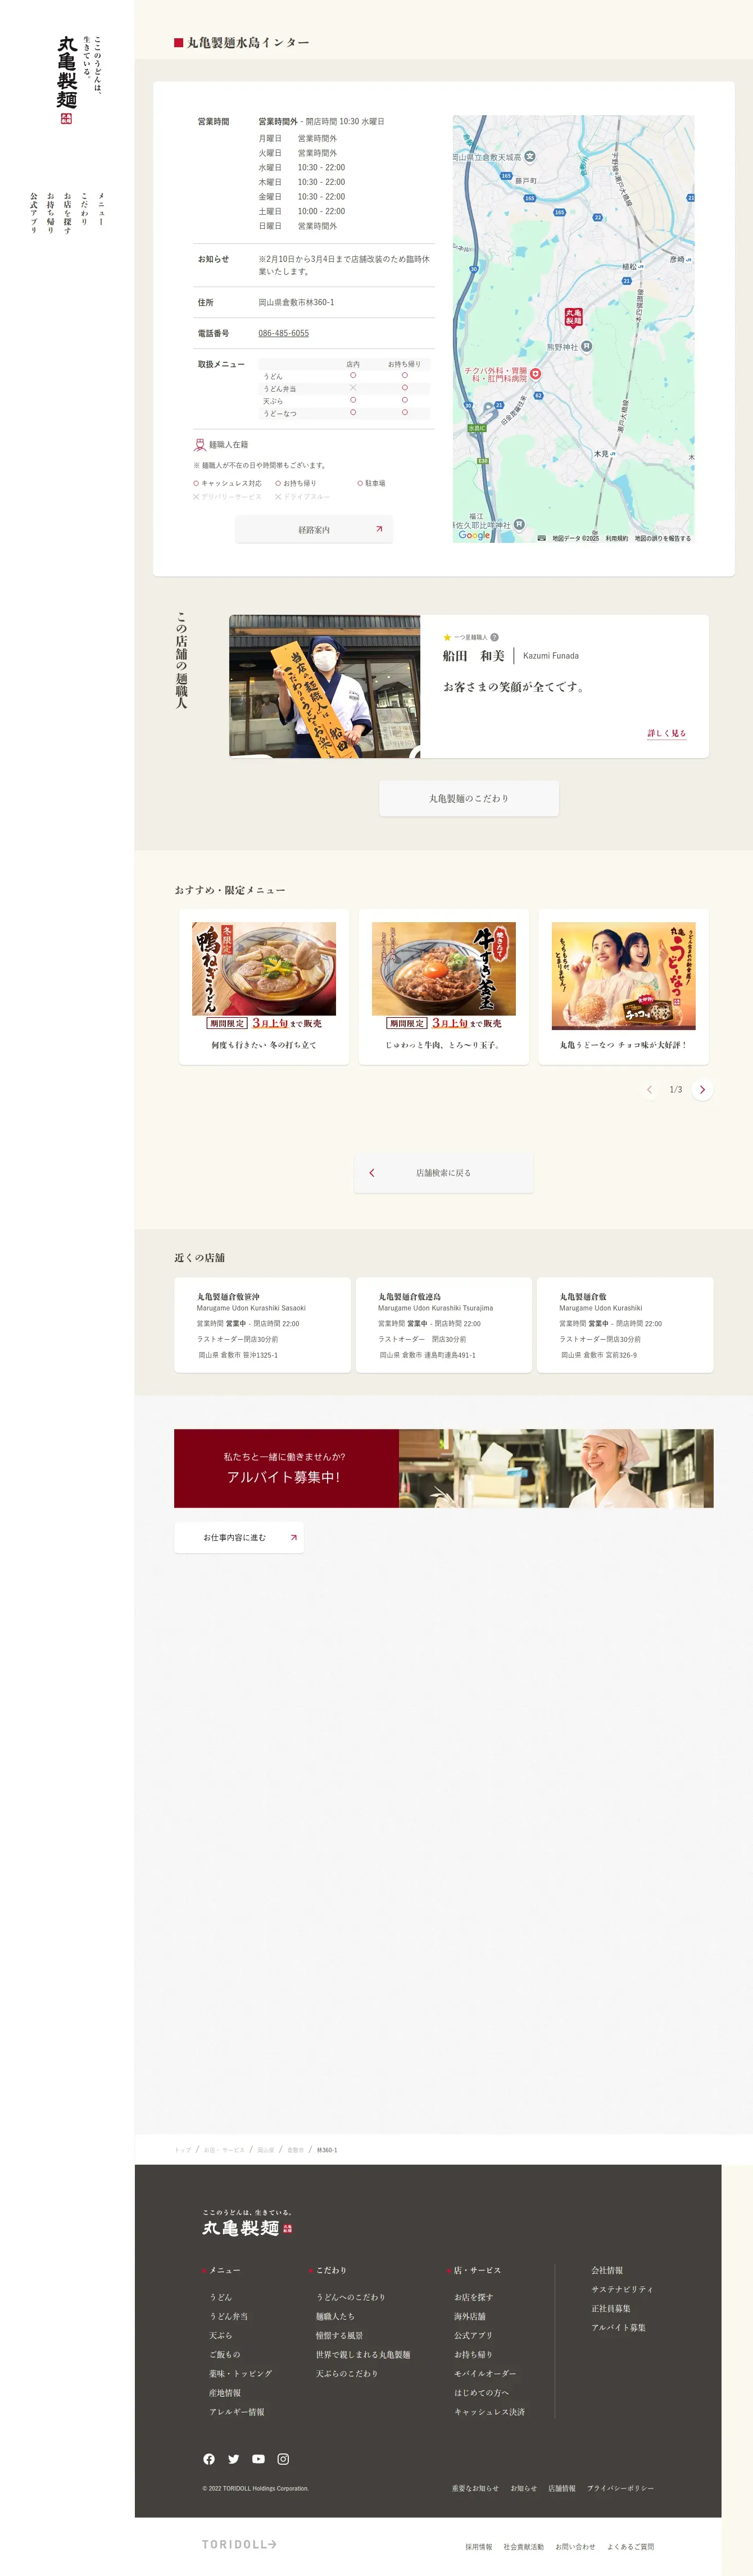The height and width of the screenshot is (2576, 753).
Task: Click 詳しく見る on the noodle chef card
Action: point(666,733)
